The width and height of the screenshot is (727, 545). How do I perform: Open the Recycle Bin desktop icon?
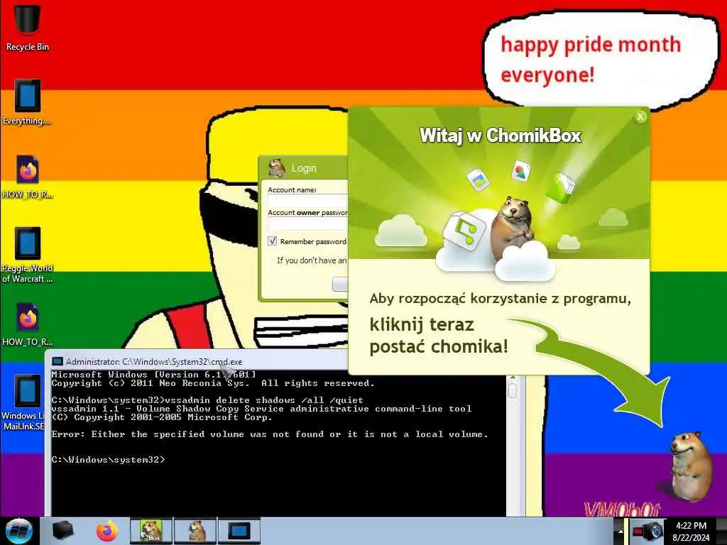point(27,27)
